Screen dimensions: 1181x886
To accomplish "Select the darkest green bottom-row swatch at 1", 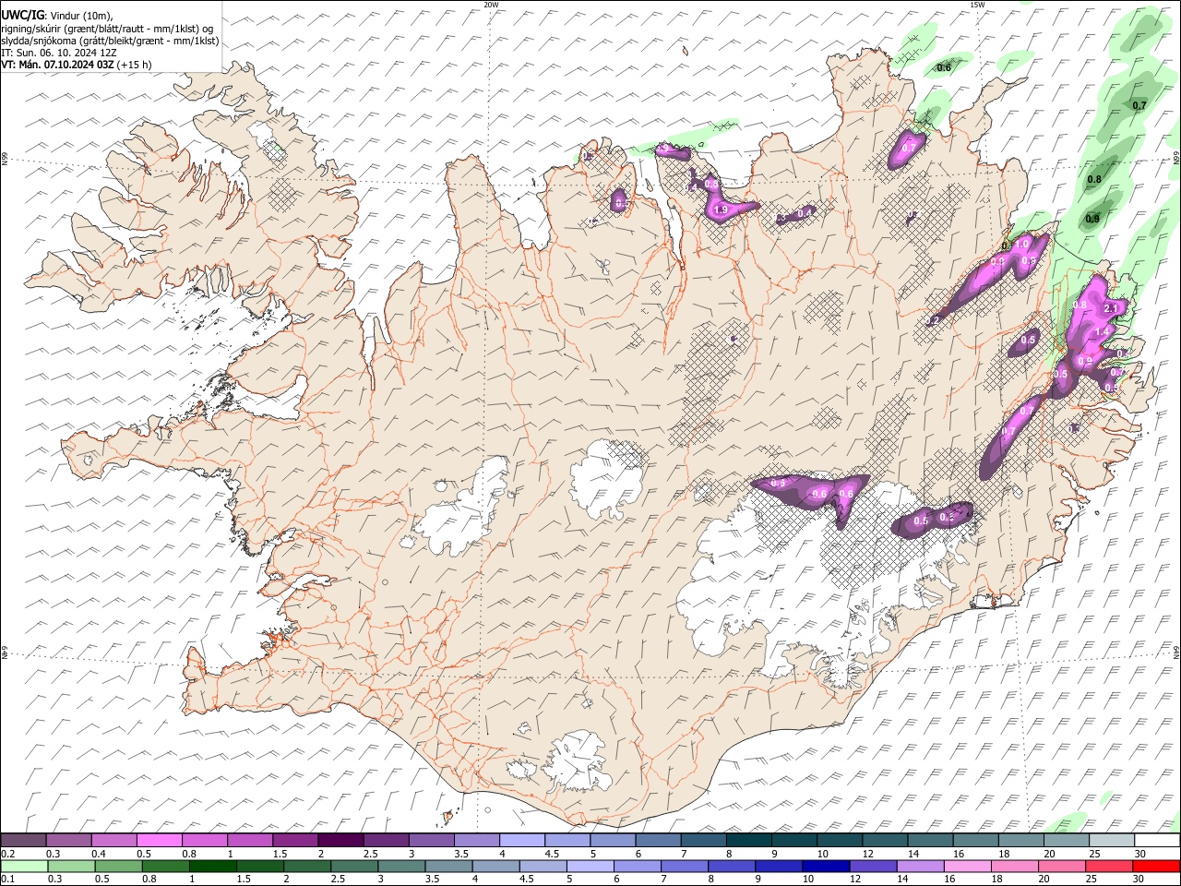I will [x=213, y=866].
